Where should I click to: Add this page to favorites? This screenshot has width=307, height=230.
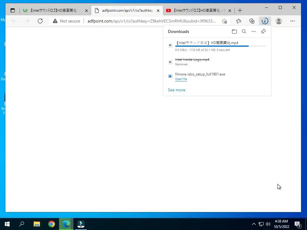click(x=224, y=21)
